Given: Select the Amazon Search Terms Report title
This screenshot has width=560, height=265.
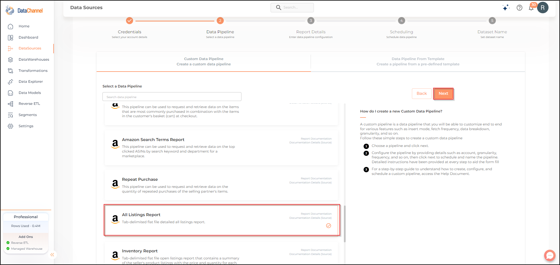Looking at the screenshot, I should tap(153, 140).
